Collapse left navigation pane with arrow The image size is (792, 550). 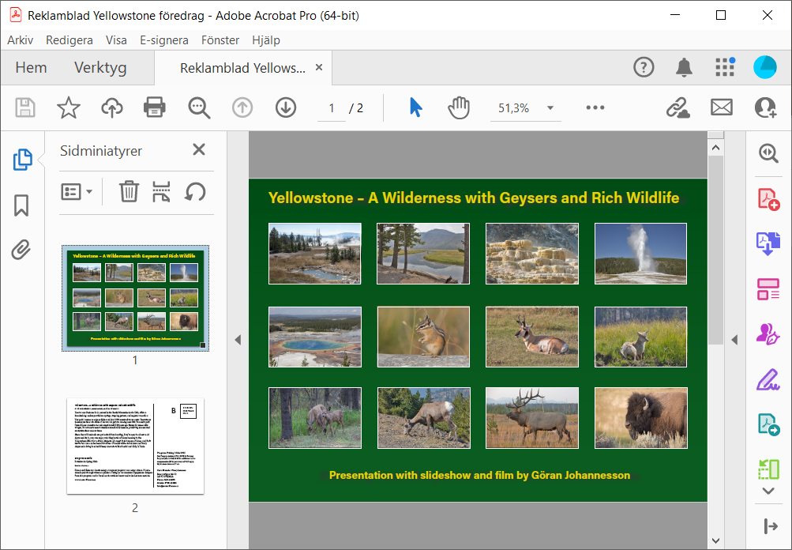[238, 340]
